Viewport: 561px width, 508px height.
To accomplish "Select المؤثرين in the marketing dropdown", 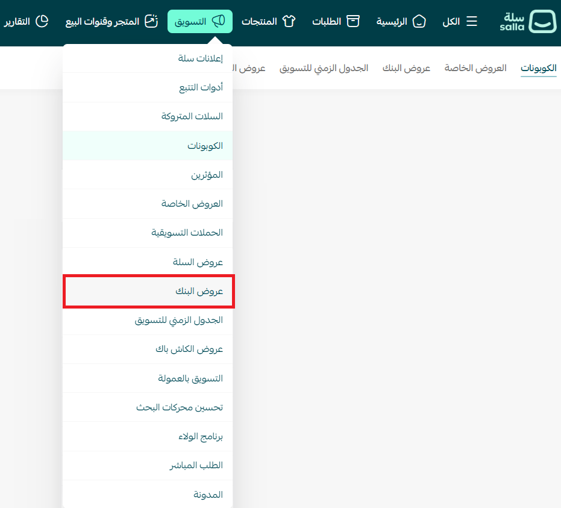I will point(207,175).
